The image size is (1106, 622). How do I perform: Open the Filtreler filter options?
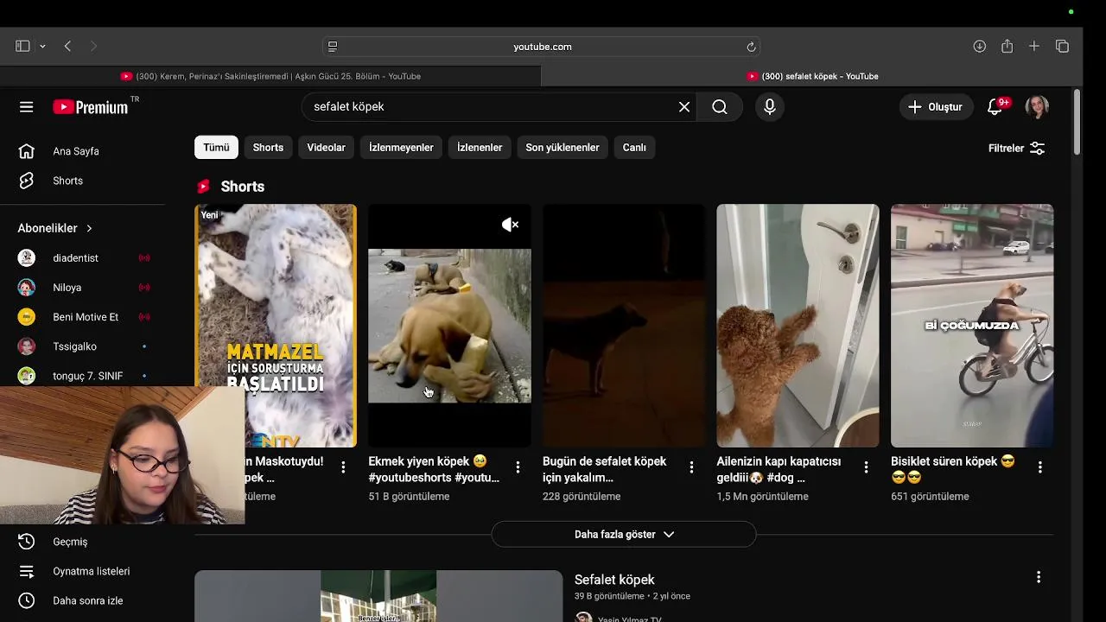coord(1017,148)
